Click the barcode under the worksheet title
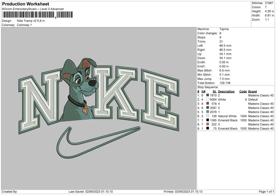276x195 pixels. (x=37, y=15)
